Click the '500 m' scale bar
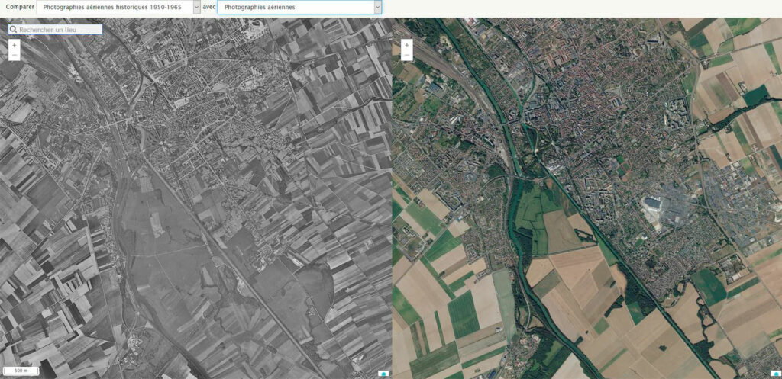This screenshot has height=379, width=782. [x=20, y=371]
